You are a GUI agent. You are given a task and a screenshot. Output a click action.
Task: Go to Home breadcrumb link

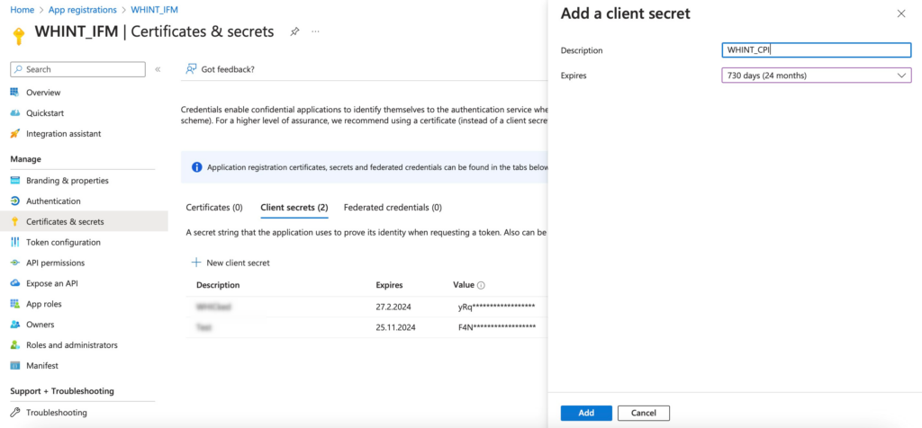point(22,10)
